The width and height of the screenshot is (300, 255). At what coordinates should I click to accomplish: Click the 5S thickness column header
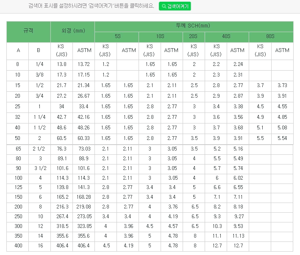[x=117, y=37]
